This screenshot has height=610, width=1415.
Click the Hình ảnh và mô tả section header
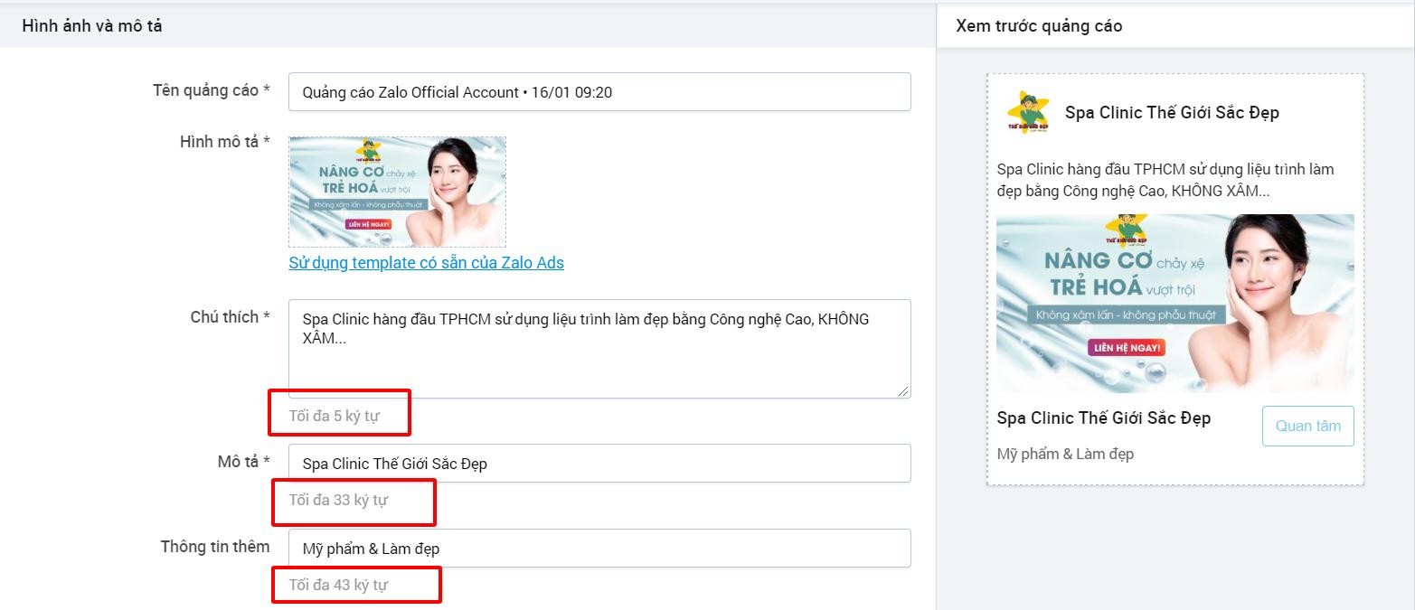[x=92, y=26]
